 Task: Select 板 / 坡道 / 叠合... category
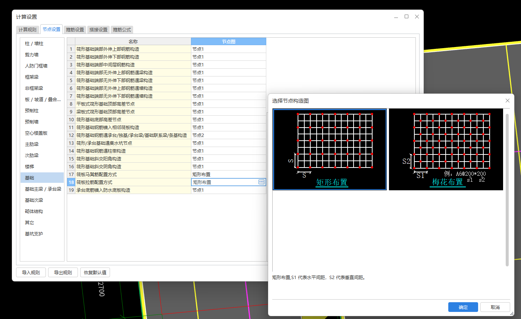[x=42, y=100]
